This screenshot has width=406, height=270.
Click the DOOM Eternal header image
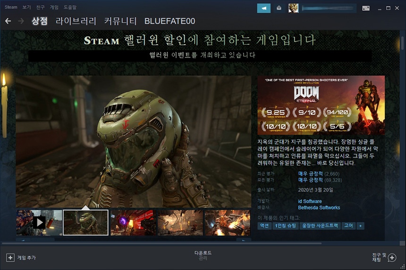tap(321, 105)
